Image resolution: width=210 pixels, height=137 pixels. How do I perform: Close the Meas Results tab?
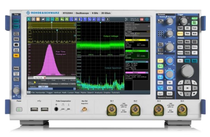[45, 78]
